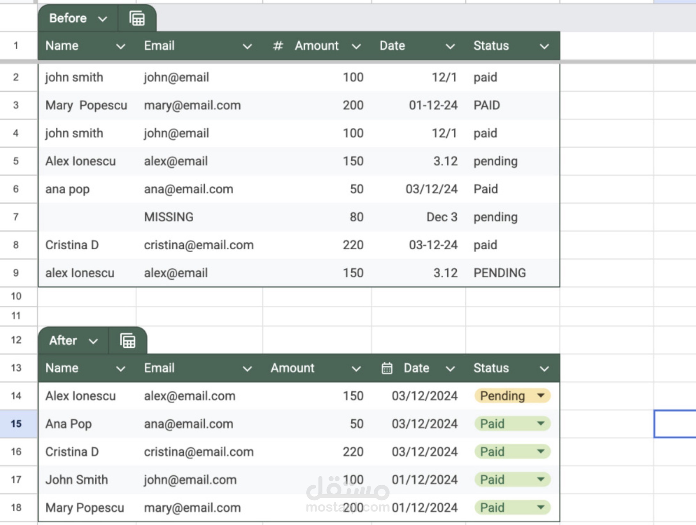This screenshot has width=696, height=525.
Task: Select row 7 header
Action: tap(16, 217)
